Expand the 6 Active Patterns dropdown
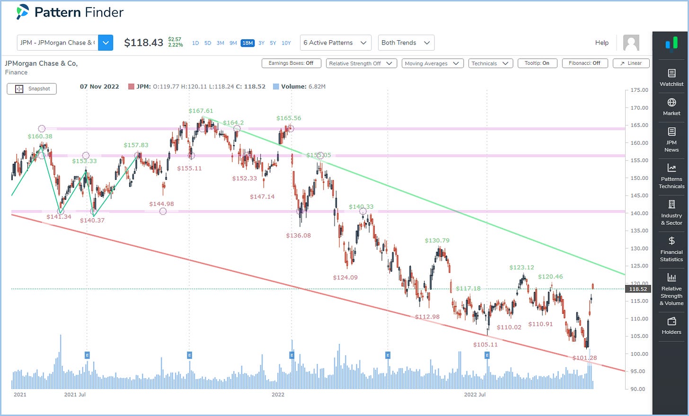 [x=336, y=43]
